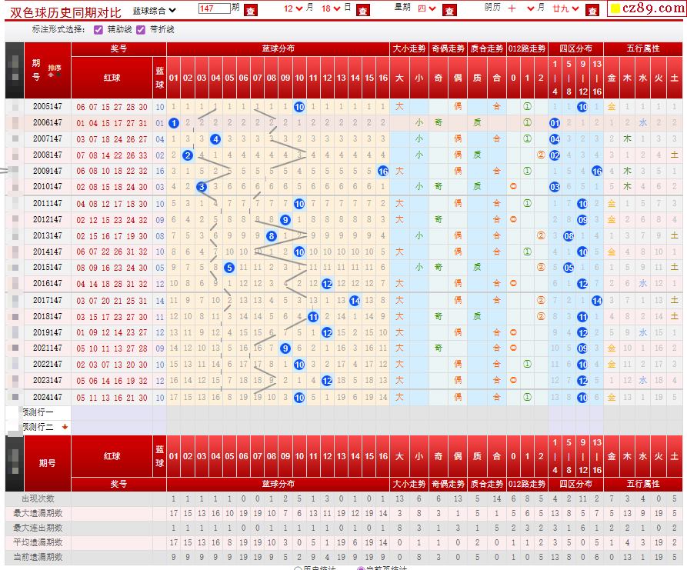Click the 查 button next to 日
The image size is (687, 570).
[363, 10]
